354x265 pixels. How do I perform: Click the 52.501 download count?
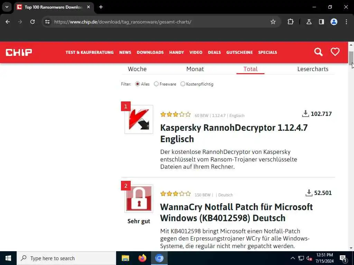point(323,193)
